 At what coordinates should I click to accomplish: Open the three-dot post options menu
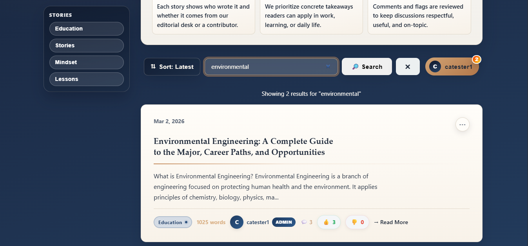coord(462,124)
